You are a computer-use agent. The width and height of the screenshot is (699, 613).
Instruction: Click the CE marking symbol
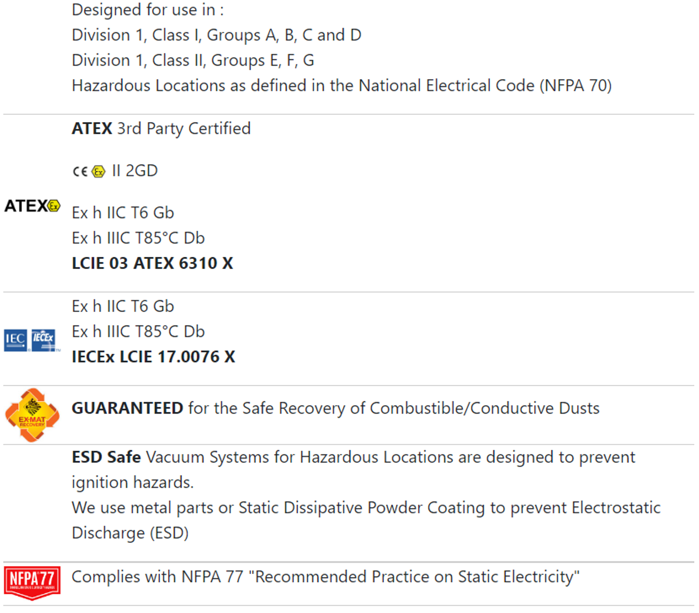(80, 172)
